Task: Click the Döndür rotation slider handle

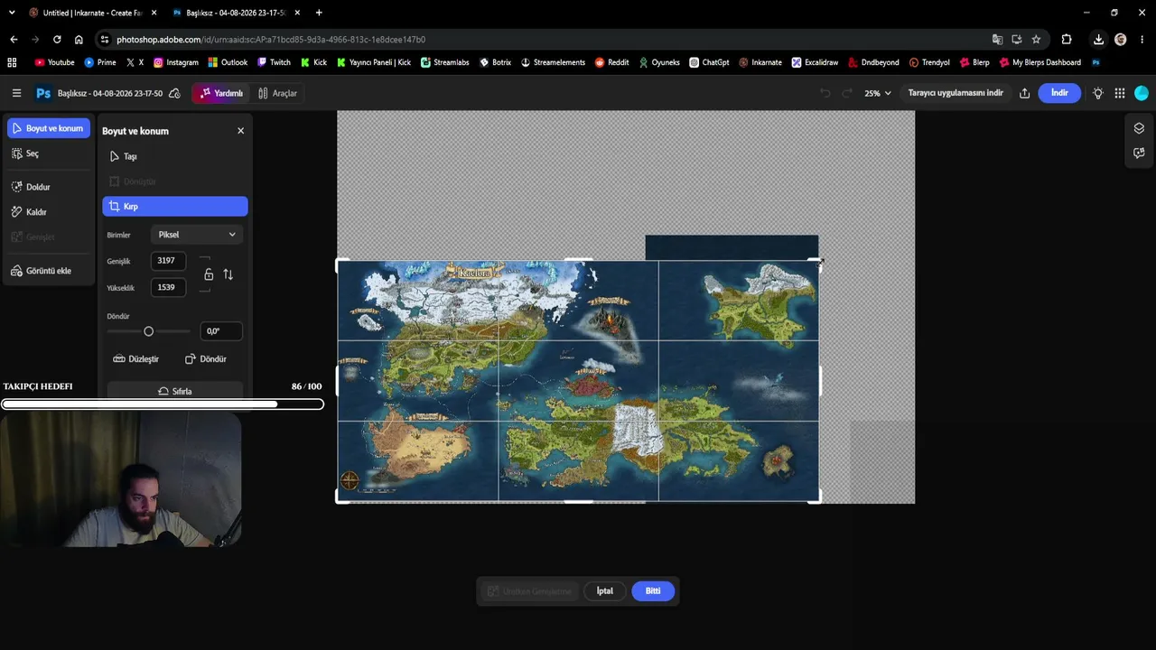Action: coord(149,331)
